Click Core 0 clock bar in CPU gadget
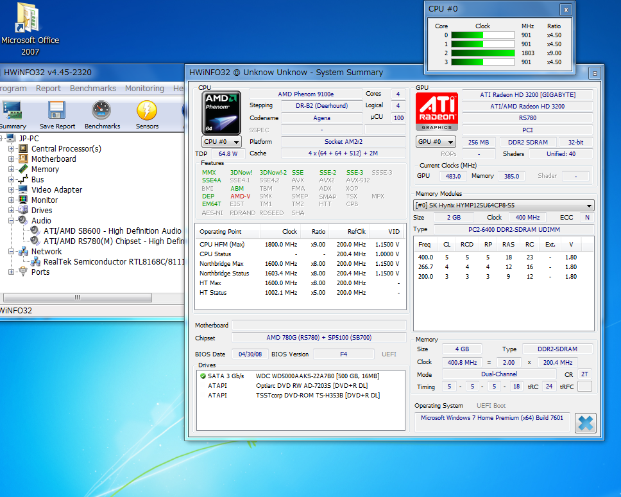Image resolution: width=621 pixels, height=497 pixels. pos(482,35)
